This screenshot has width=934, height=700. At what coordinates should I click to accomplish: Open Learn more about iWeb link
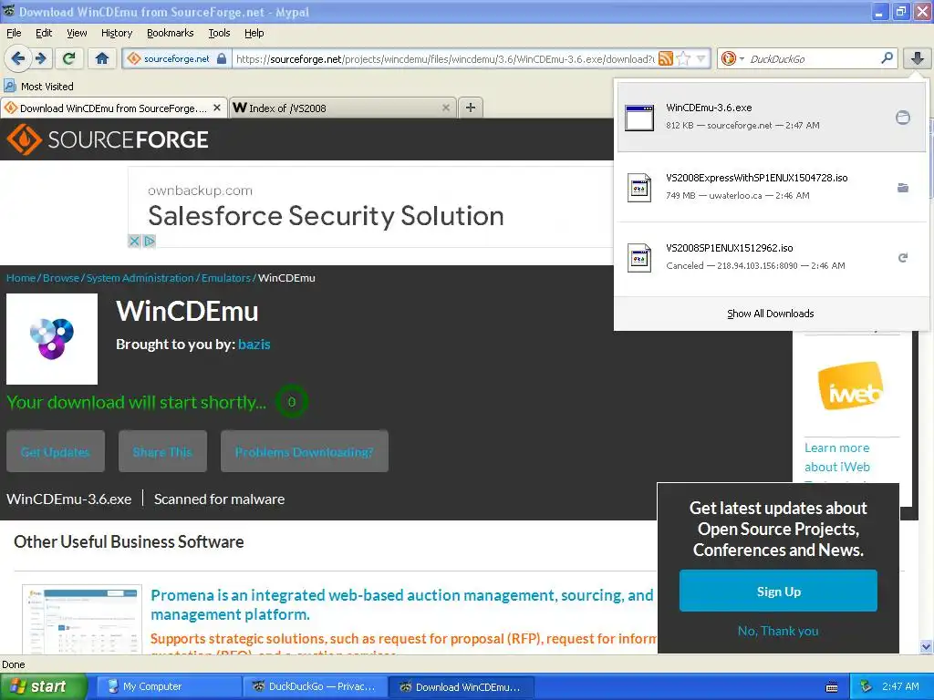click(x=837, y=458)
